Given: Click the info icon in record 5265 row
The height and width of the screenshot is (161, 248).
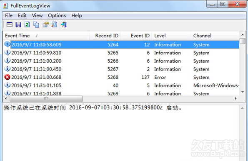Looking at the screenshot, I should click(7, 53).
